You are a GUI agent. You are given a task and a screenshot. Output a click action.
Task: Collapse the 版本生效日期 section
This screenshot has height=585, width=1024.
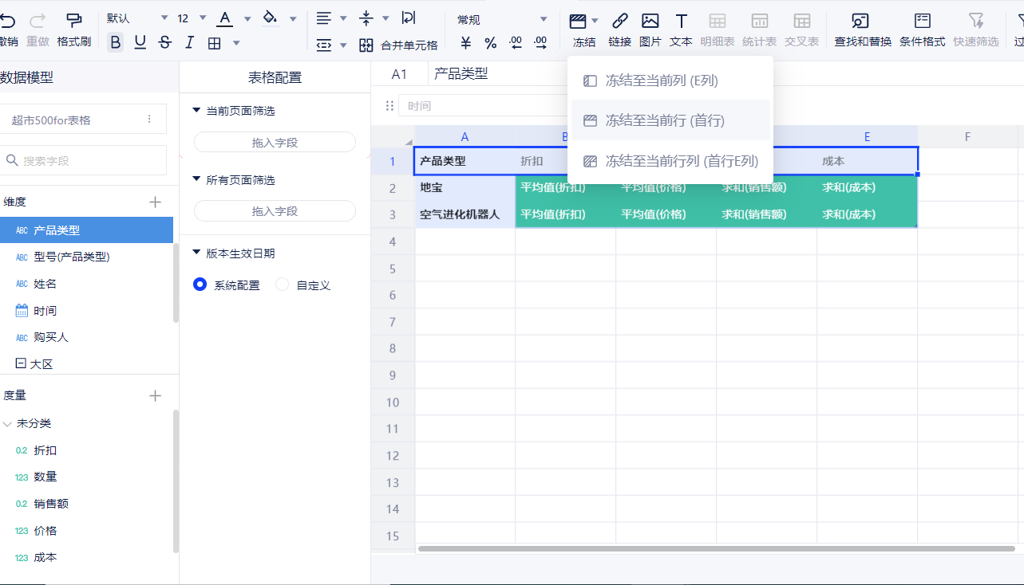[x=197, y=253]
